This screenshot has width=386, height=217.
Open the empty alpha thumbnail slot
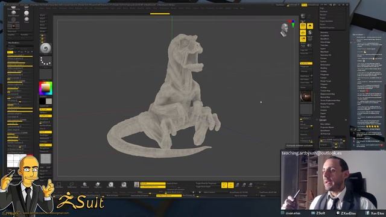tap(46, 74)
